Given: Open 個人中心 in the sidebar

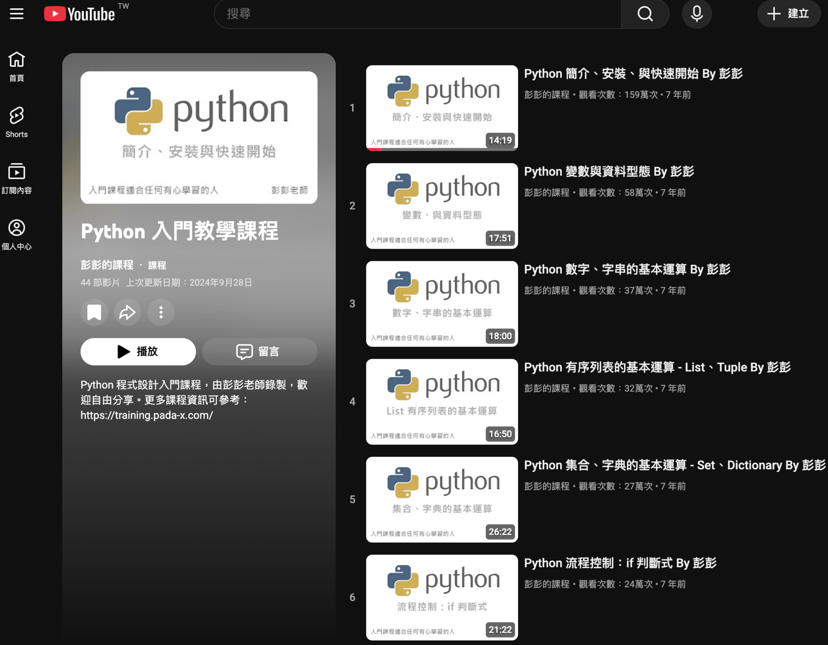Looking at the screenshot, I should tap(17, 235).
